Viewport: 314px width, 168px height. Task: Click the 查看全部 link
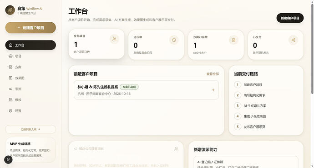(213, 74)
